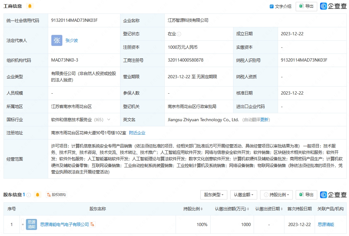This screenshot has height=236, width=349.
Task: Click the info icon next to 在业 status
Action: 179,34
